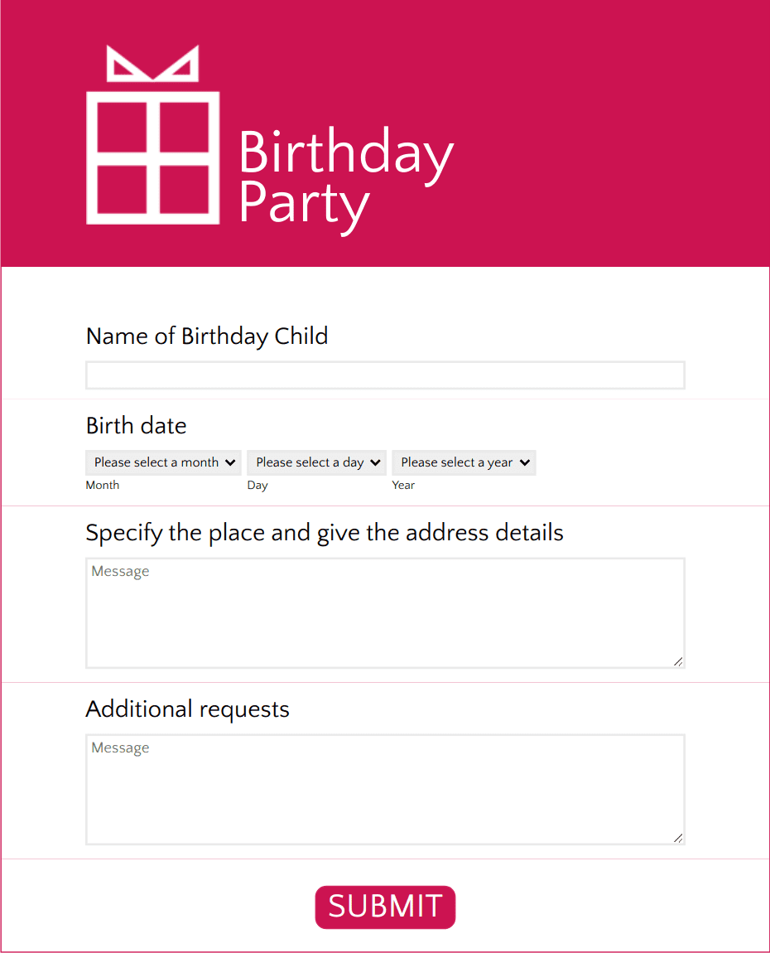This screenshot has height=953, width=770.
Task: Click the Day dropdown chevron arrow
Action: click(375, 462)
